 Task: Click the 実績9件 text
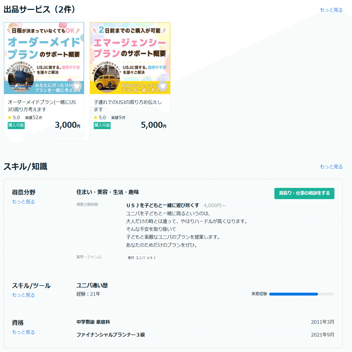pyautogui.click(x=118, y=118)
